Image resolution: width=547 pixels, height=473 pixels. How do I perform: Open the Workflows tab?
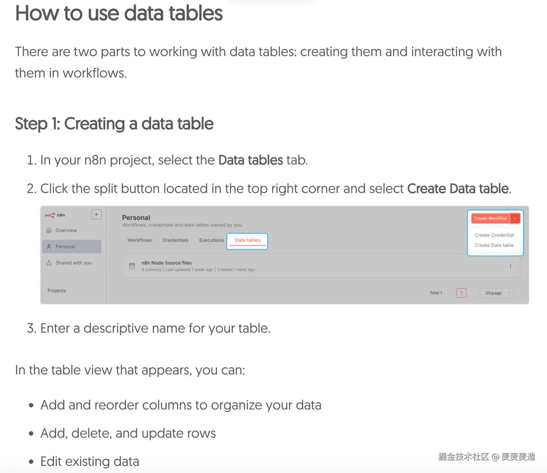140,240
